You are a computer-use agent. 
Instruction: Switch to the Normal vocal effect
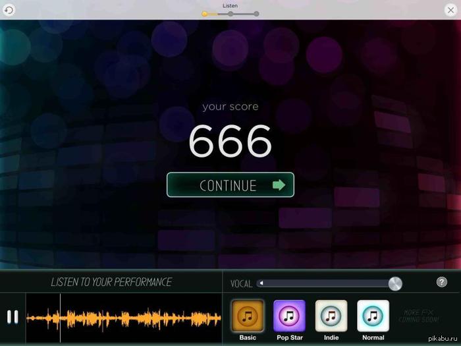pos(373,316)
